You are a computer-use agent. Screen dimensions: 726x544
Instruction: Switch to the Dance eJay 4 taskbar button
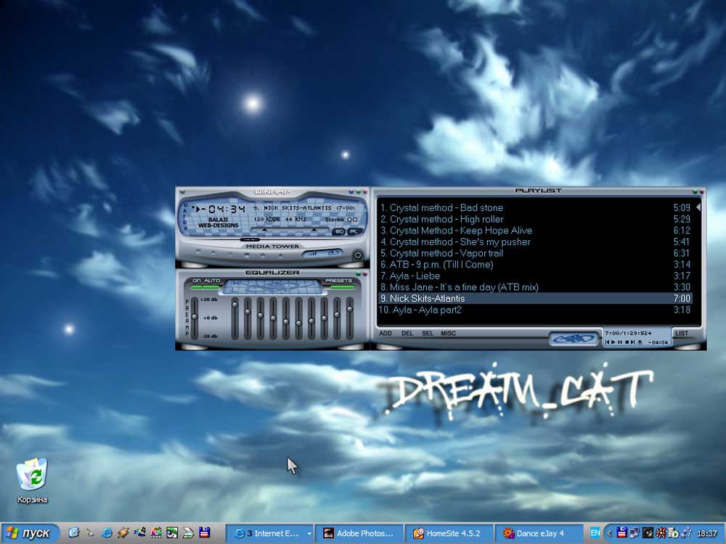click(539, 533)
